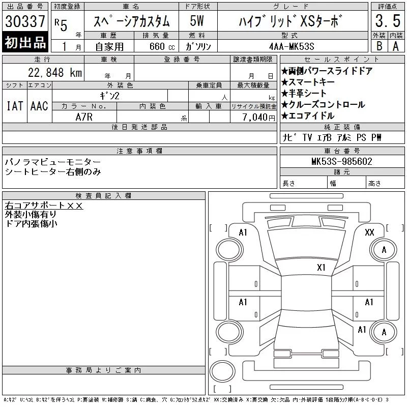Select the A1 mark beside the rear right wheel
The image size is (407, 407).
click(362, 330)
